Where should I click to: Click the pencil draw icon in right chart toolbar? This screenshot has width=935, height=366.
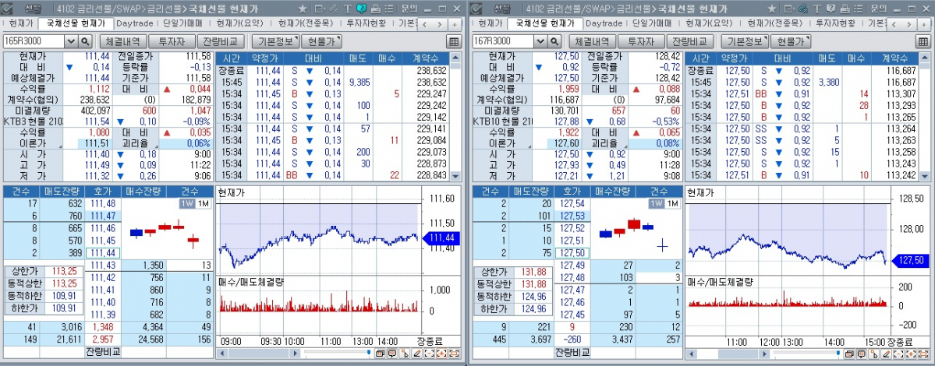point(886,354)
